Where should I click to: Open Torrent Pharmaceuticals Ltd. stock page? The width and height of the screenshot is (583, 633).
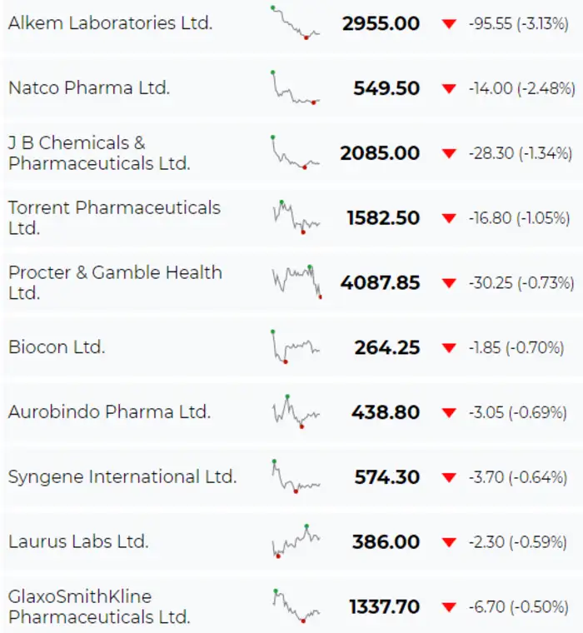[x=114, y=217]
